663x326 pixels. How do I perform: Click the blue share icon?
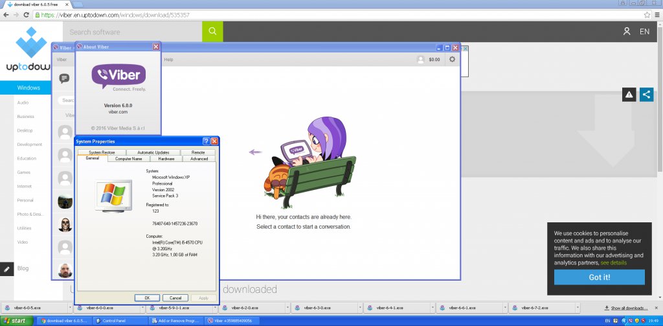pos(646,95)
